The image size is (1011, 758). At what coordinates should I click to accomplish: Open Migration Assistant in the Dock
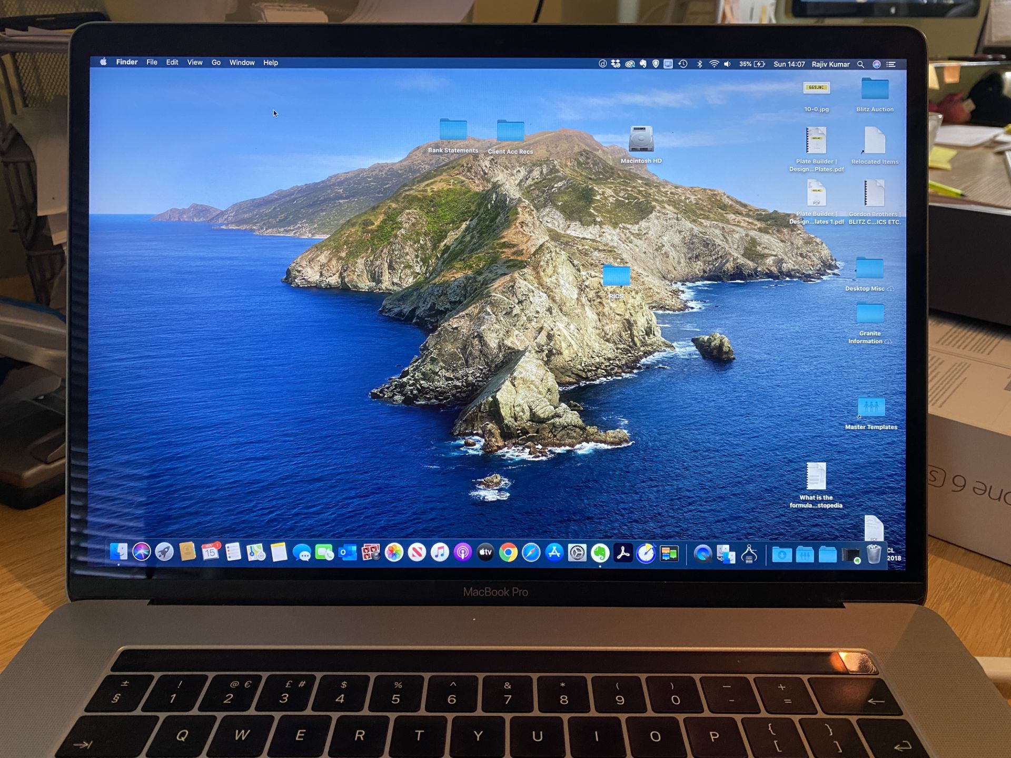(726, 554)
